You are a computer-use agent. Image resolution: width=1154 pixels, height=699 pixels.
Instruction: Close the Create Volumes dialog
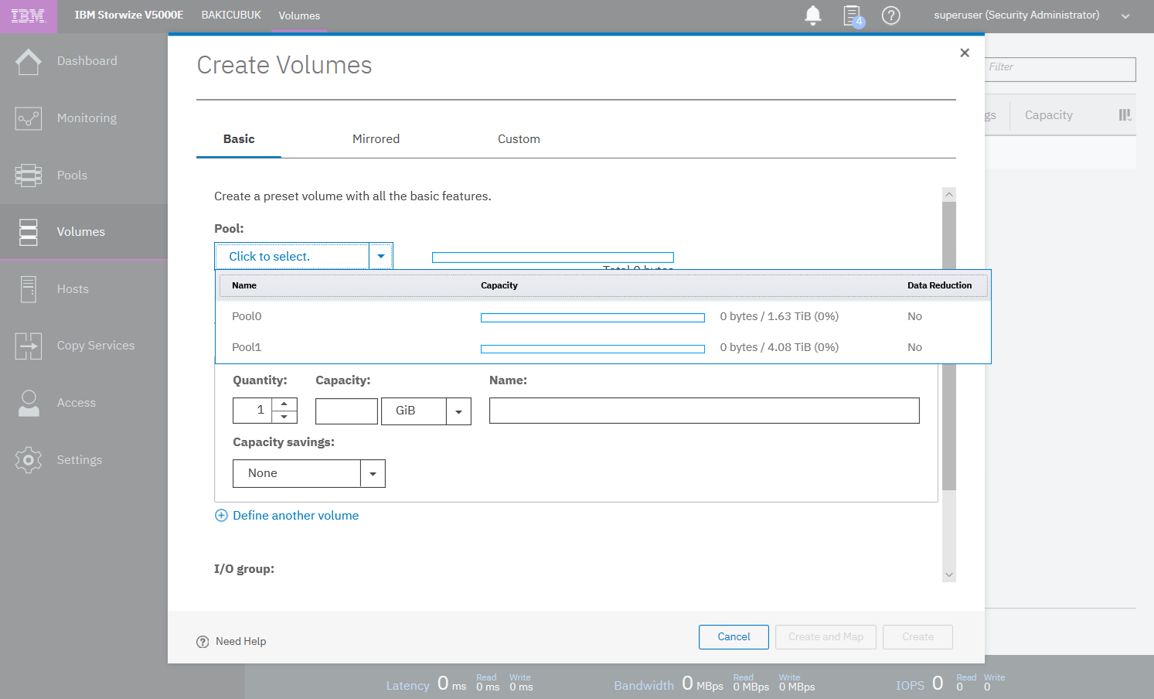[965, 53]
